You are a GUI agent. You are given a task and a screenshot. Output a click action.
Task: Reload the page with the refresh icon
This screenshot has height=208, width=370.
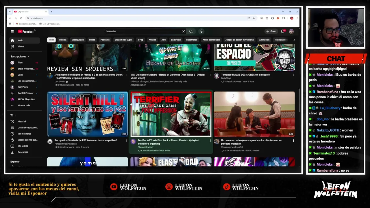[21, 18]
